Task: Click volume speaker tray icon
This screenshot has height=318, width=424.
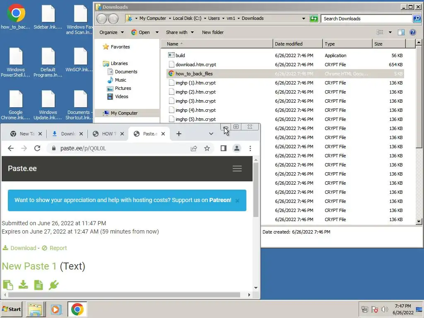Action: (384, 309)
